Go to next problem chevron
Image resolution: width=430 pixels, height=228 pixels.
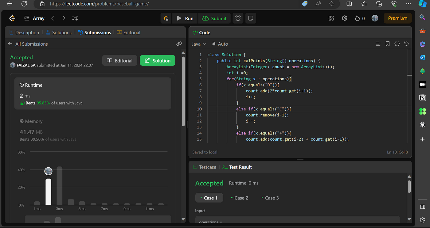[x=64, y=18]
